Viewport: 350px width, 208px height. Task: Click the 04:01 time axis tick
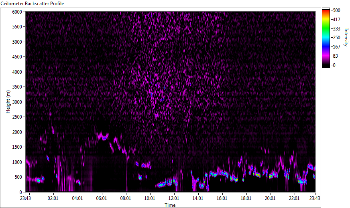point(77,198)
